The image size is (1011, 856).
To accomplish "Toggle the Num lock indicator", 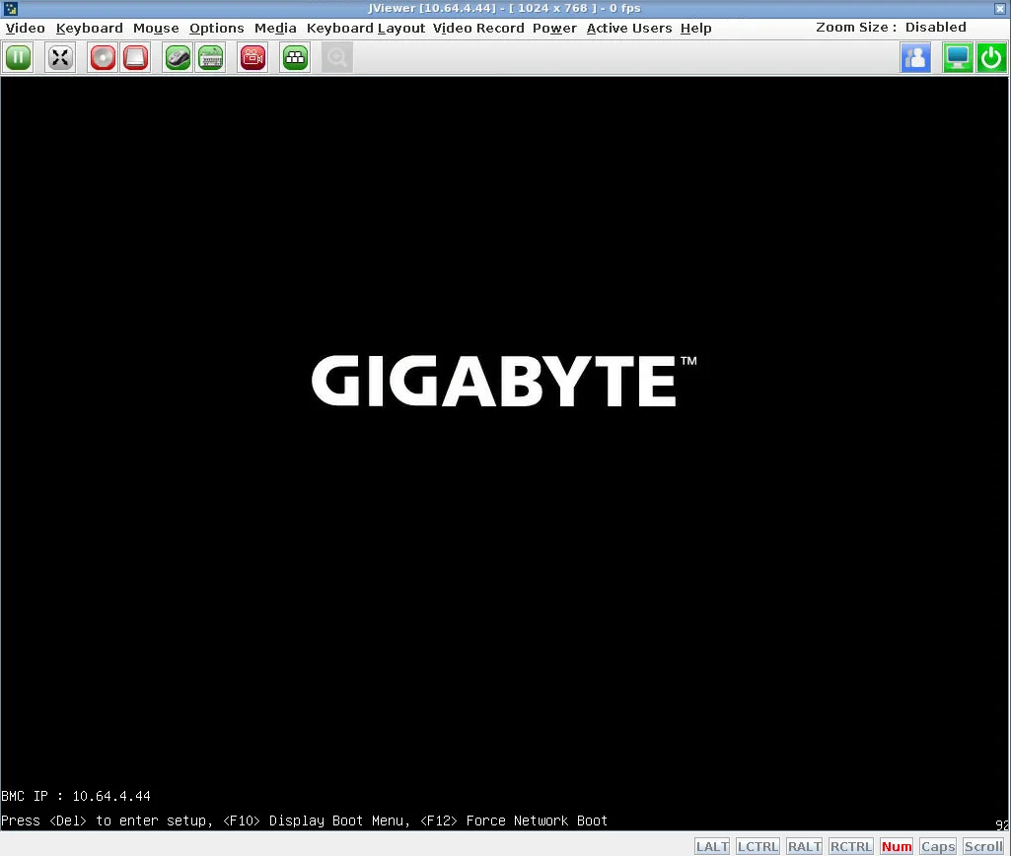I will pos(897,846).
